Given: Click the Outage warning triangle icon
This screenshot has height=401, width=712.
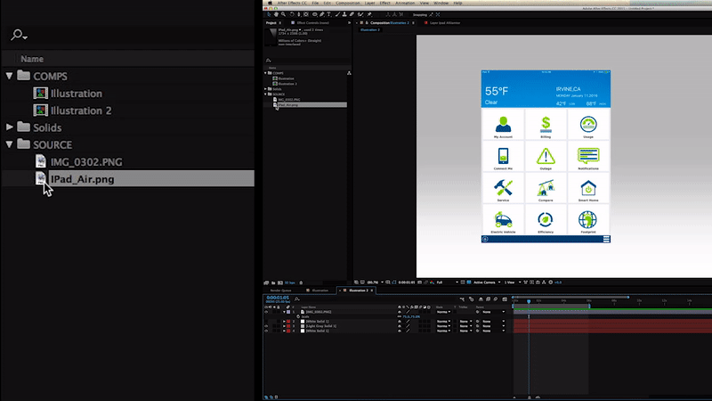Looking at the screenshot, I should pyautogui.click(x=546, y=156).
